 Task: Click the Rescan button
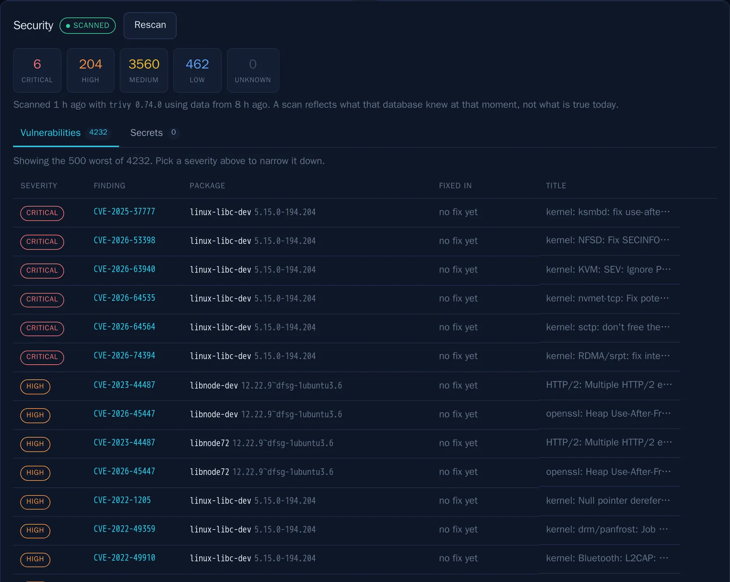point(150,26)
